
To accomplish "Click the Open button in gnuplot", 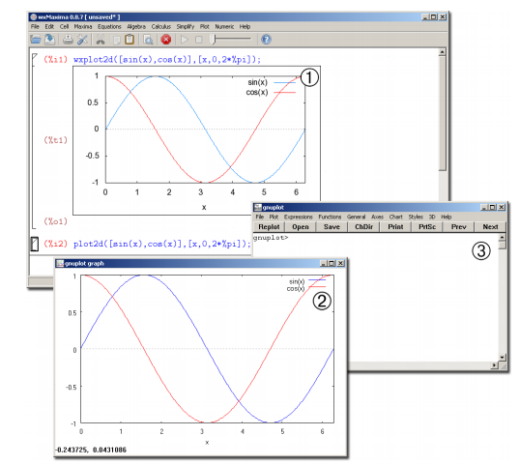I will (301, 227).
